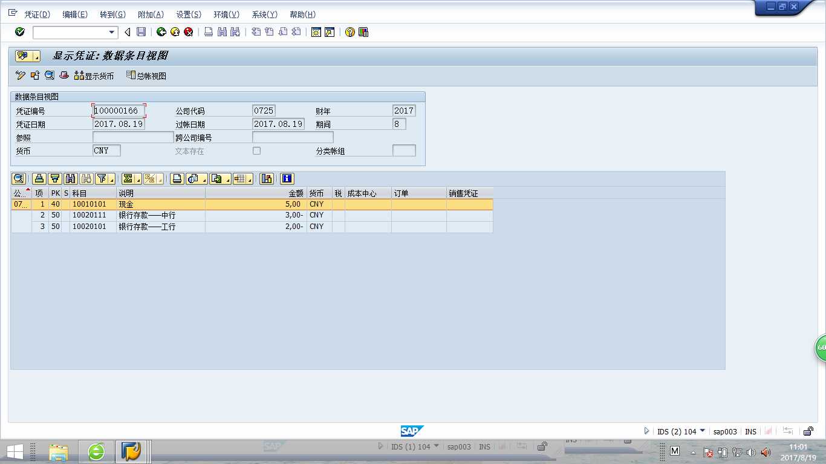Screen dimensions: 826x464
Task: Collapse the toolbar with the left triangle arrow
Action: pos(128,32)
